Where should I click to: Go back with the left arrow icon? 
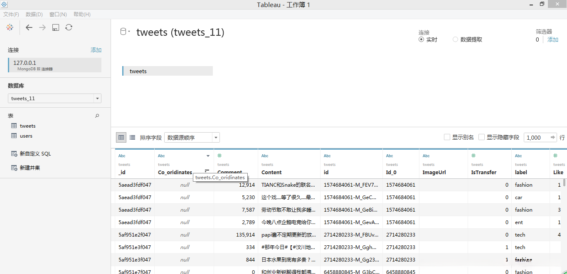(x=29, y=27)
